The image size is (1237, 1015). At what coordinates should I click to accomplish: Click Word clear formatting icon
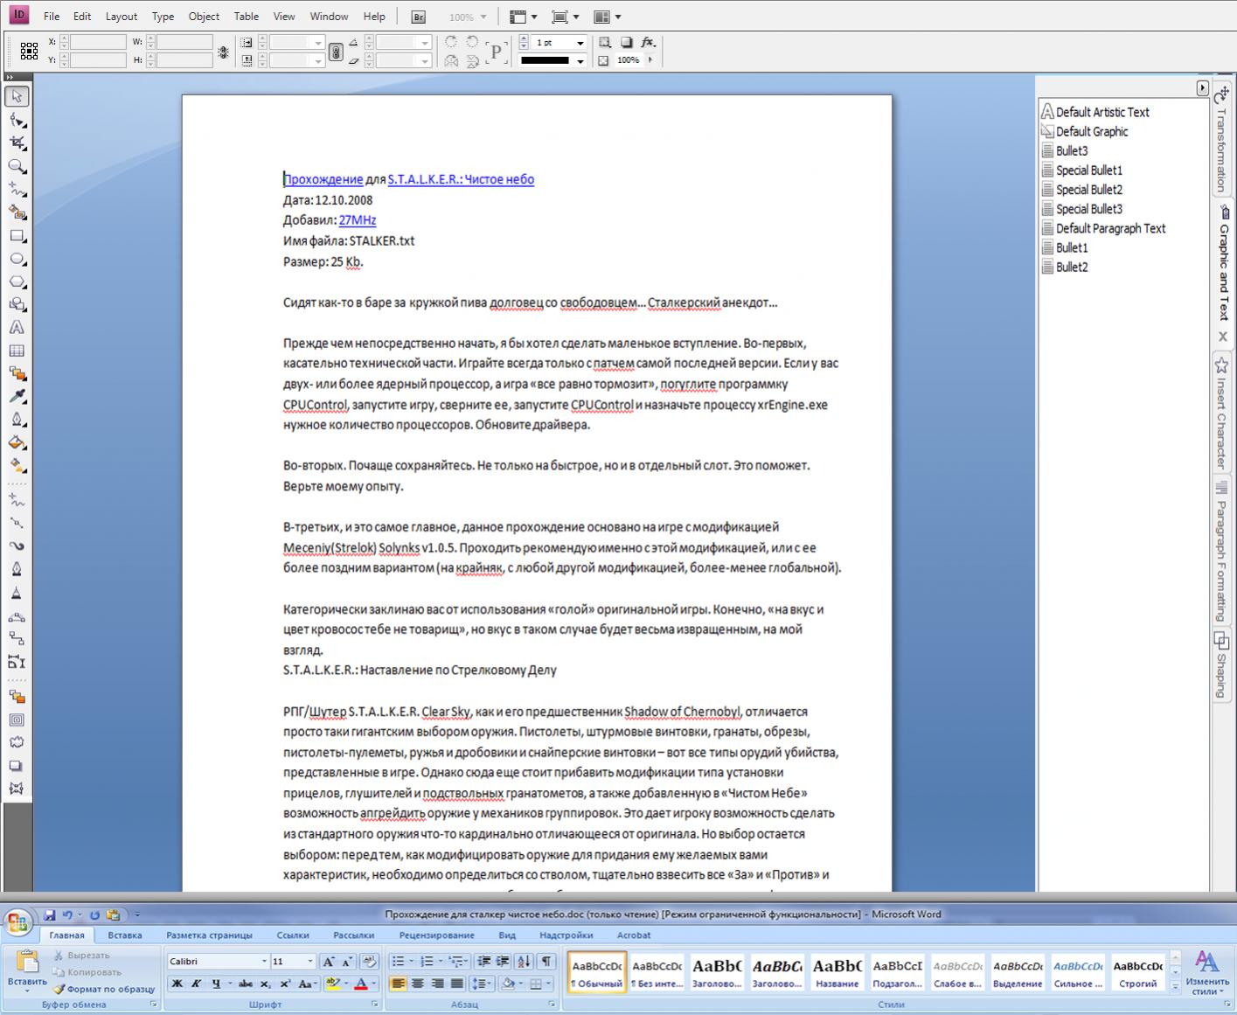coord(369,962)
